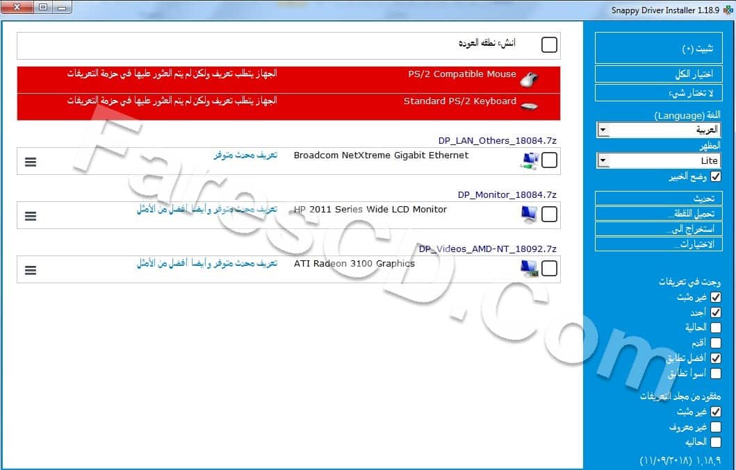Click the 'لا تختار شيء' select none button

click(659, 93)
